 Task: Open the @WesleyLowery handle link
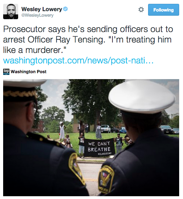(x=37, y=15)
